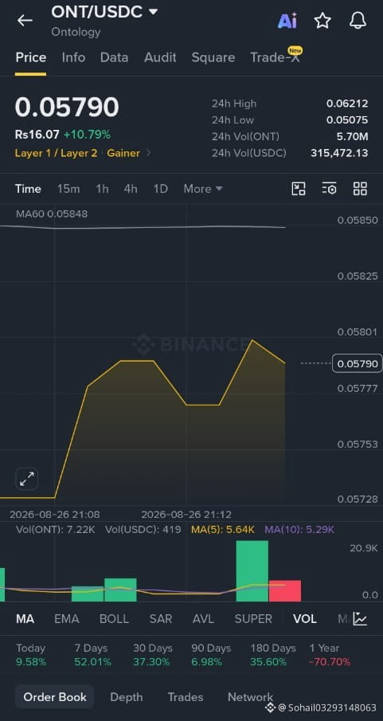The image size is (383, 721).
Task: Tap the Gainer tag link
Action: click(123, 153)
